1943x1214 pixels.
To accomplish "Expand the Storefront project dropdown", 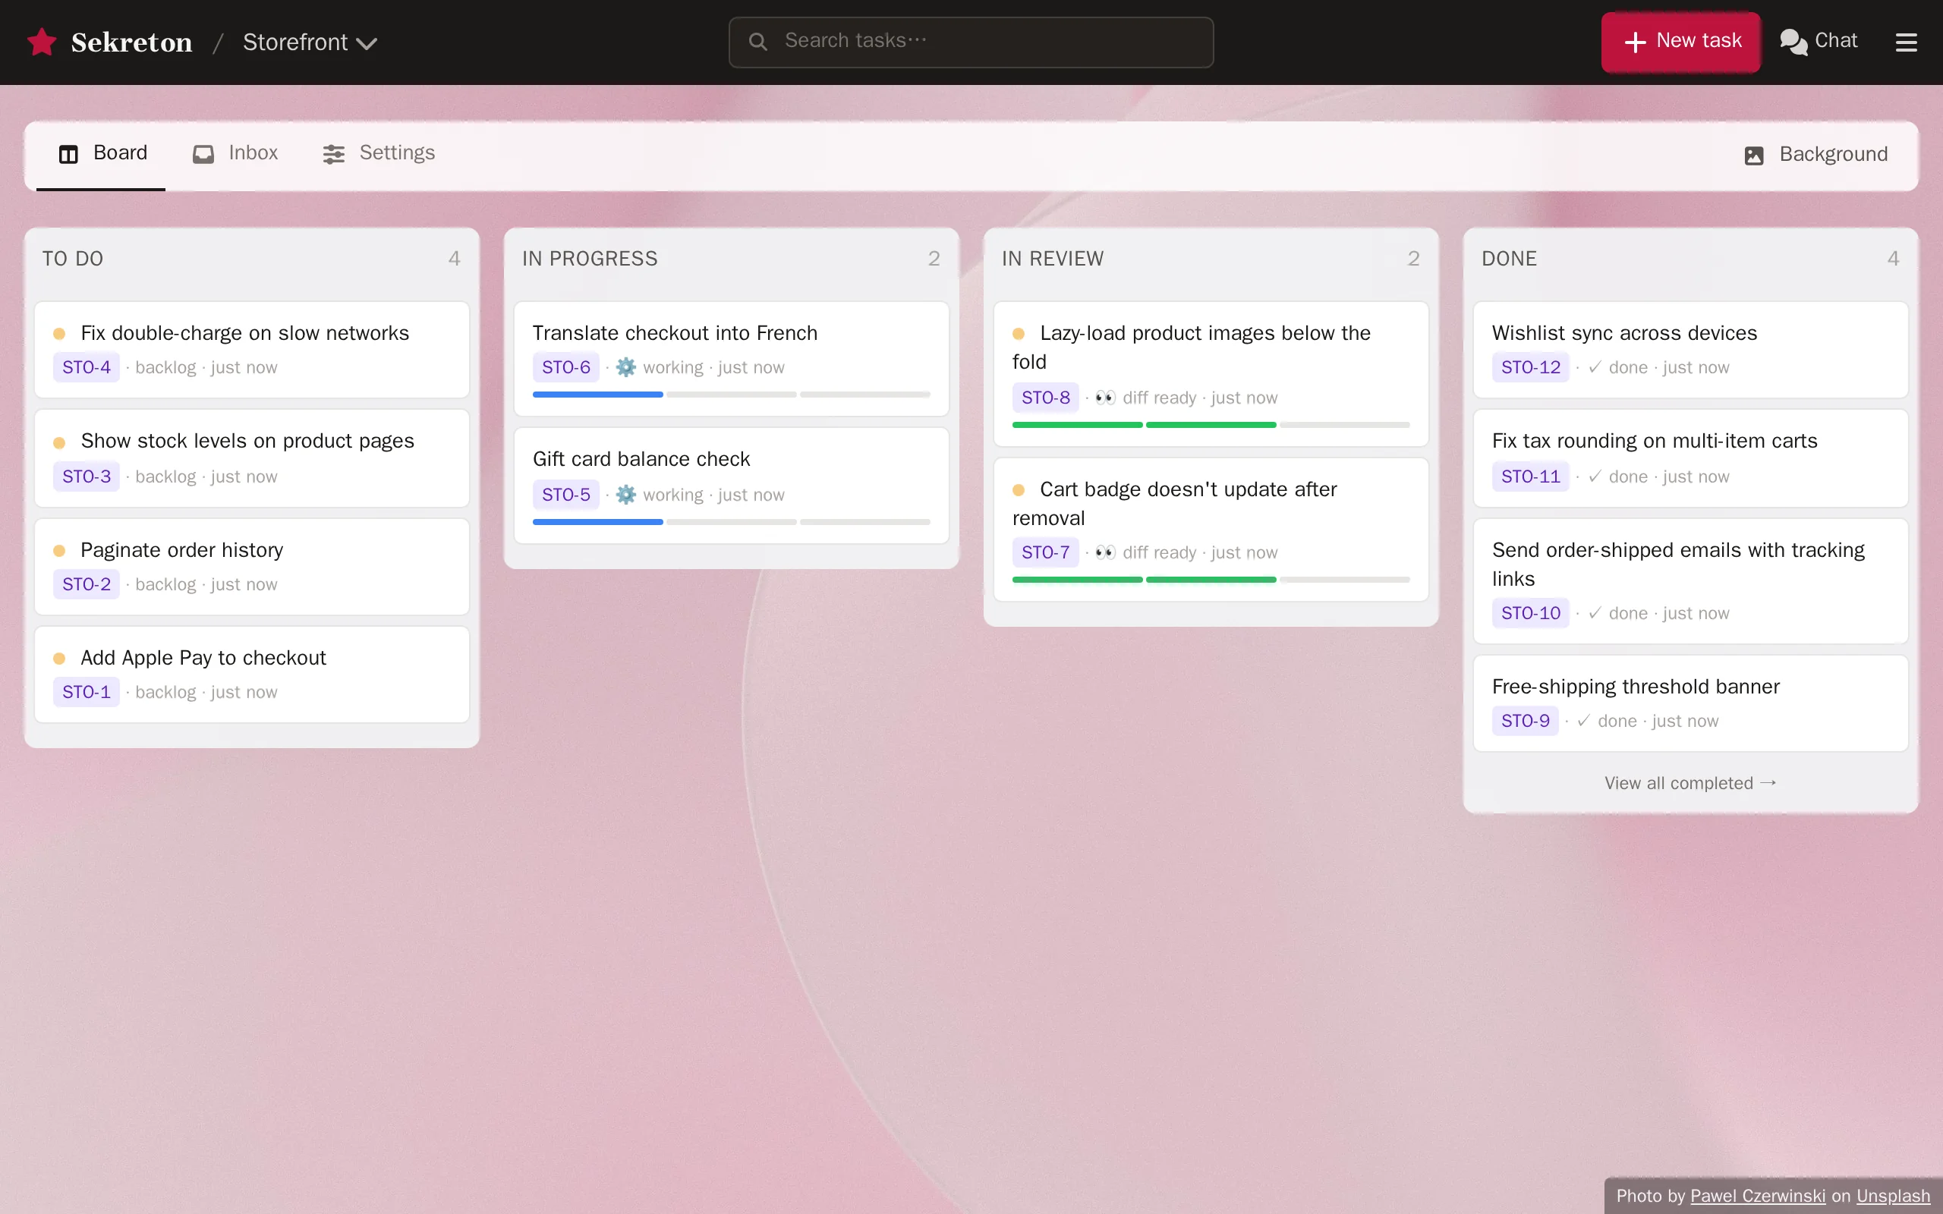I will 310,42.
